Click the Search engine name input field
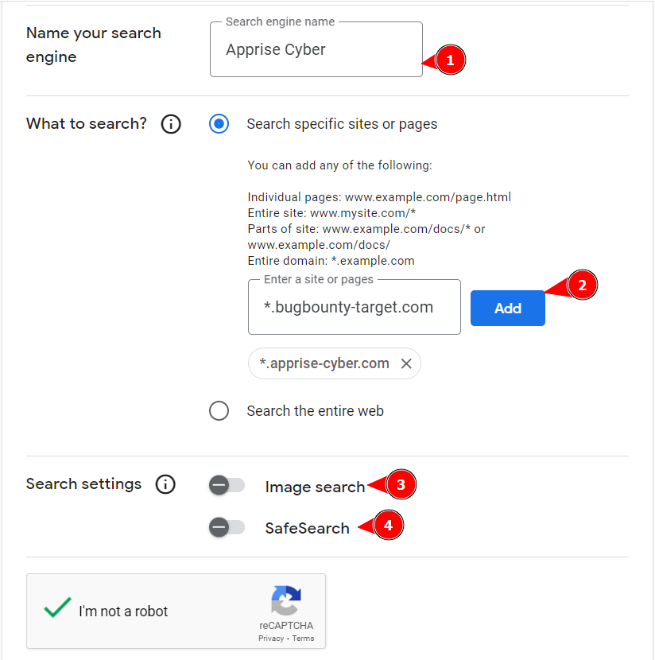The width and height of the screenshot is (655, 660). coord(316,49)
